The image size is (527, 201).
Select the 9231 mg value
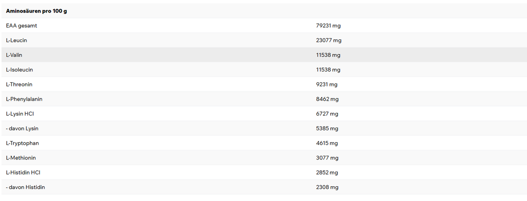(327, 84)
